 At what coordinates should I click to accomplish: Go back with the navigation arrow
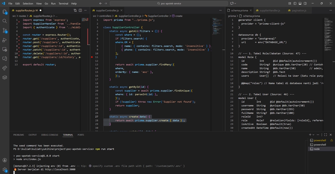100,3
